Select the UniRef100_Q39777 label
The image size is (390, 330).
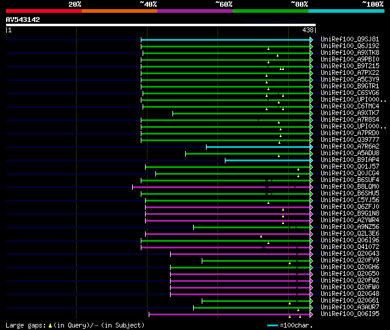pos(350,140)
